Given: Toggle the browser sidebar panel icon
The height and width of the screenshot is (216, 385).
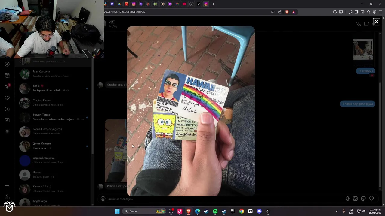Looking at the screenshot, I should (356, 12).
